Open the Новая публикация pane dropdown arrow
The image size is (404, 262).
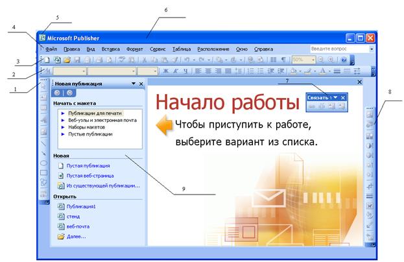tap(133, 84)
